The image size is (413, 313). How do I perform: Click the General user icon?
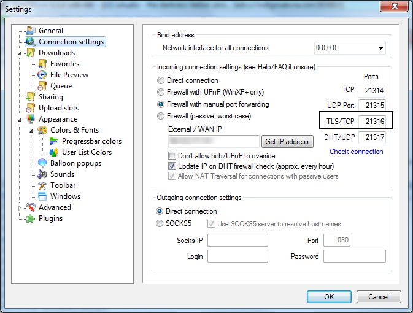click(x=31, y=31)
